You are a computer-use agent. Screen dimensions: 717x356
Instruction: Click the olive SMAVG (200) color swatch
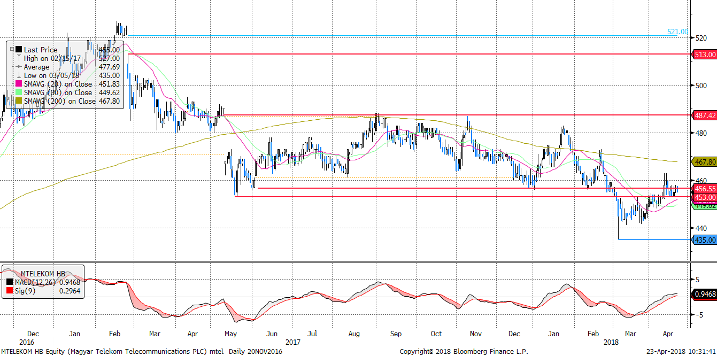[x=19, y=101]
